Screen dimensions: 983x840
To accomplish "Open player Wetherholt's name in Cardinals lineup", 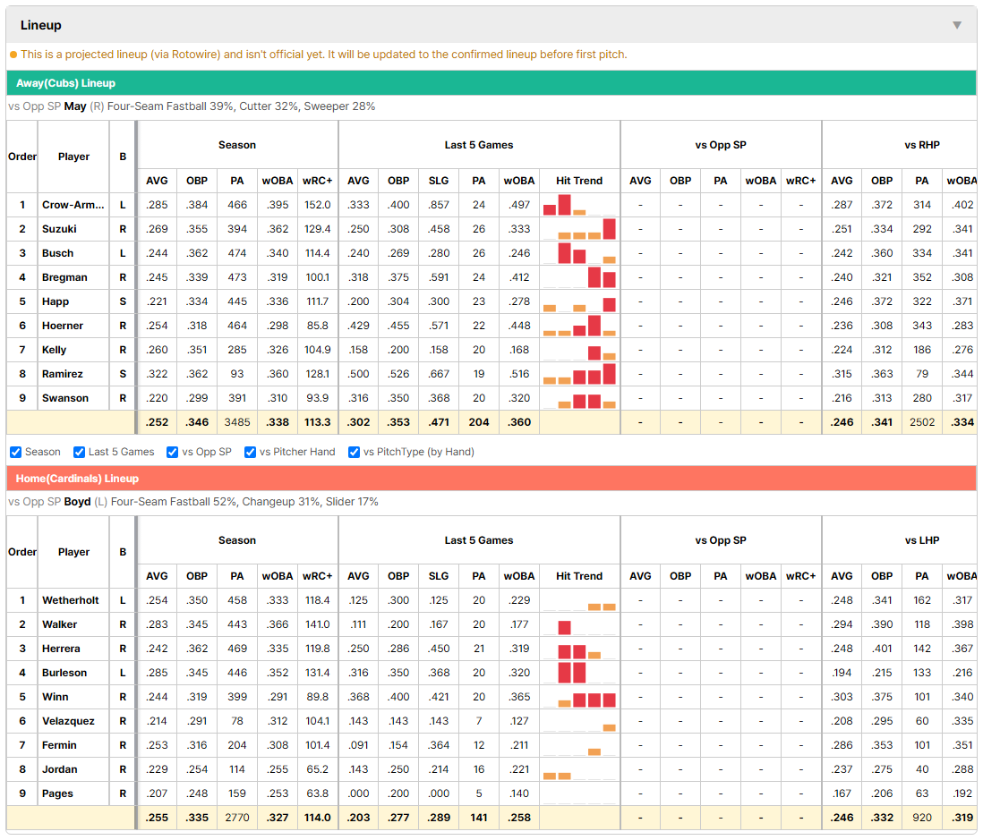I will coord(70,601).
